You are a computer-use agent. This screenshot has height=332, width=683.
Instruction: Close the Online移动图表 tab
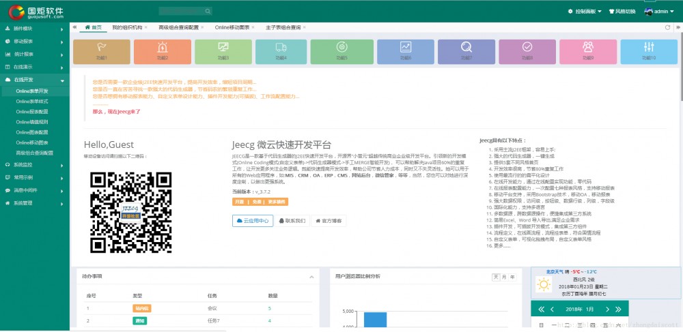[x=253, y=27]
